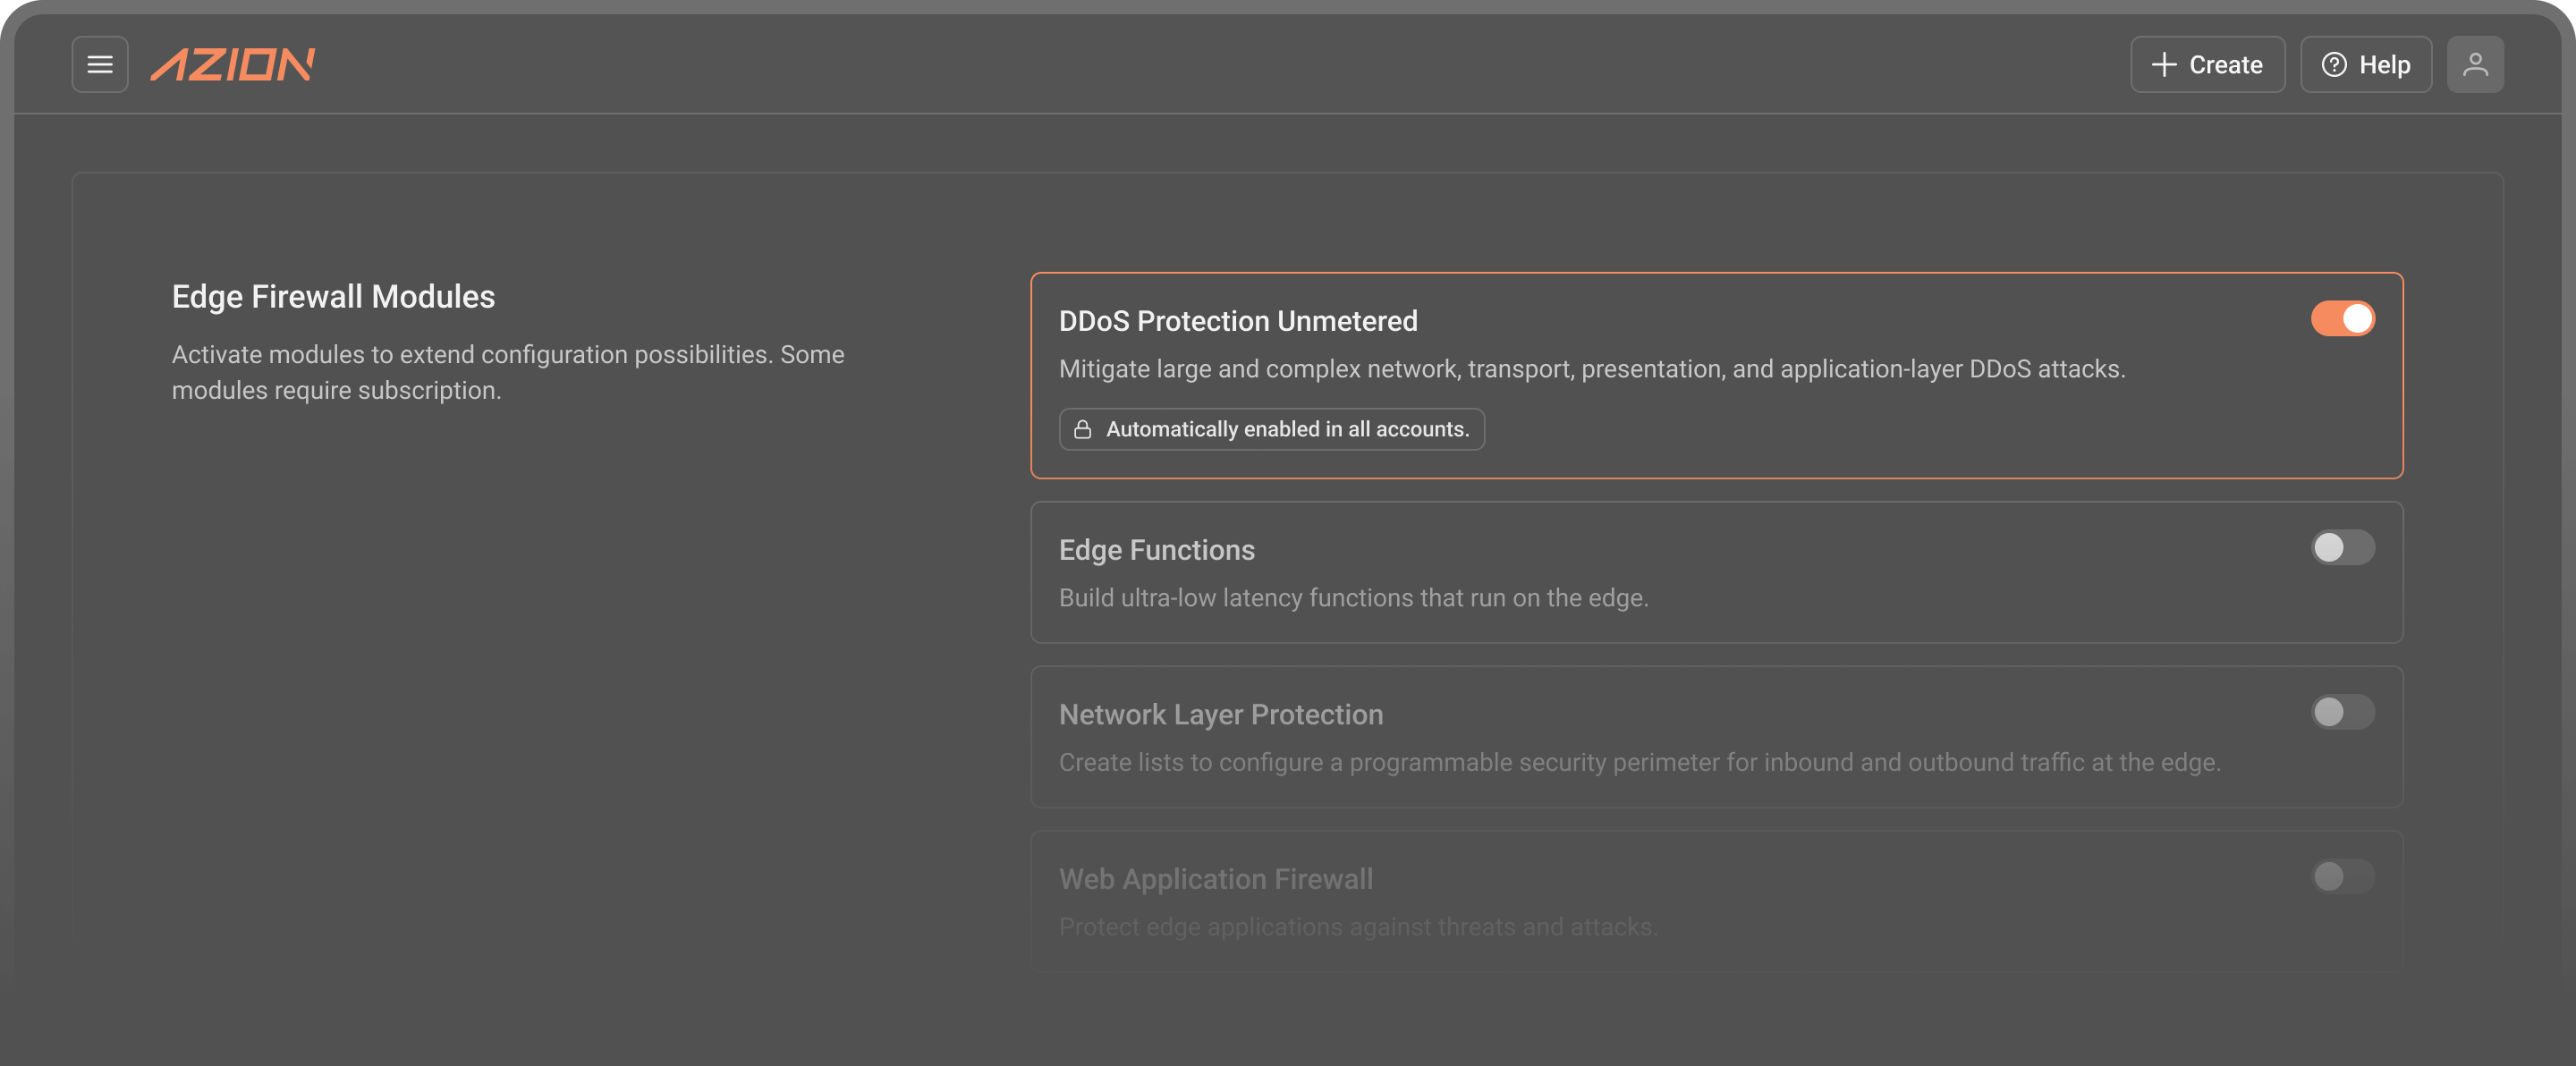Select the Web Application Firewall card

(x=1716, y=901)
